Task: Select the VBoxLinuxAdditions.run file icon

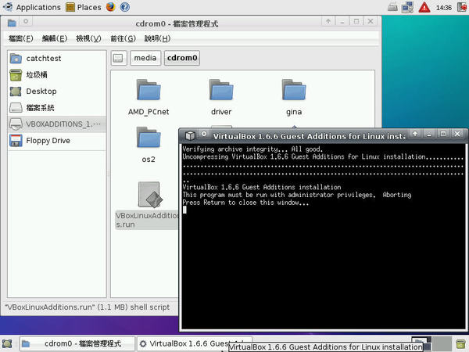Action: [149, 195]
